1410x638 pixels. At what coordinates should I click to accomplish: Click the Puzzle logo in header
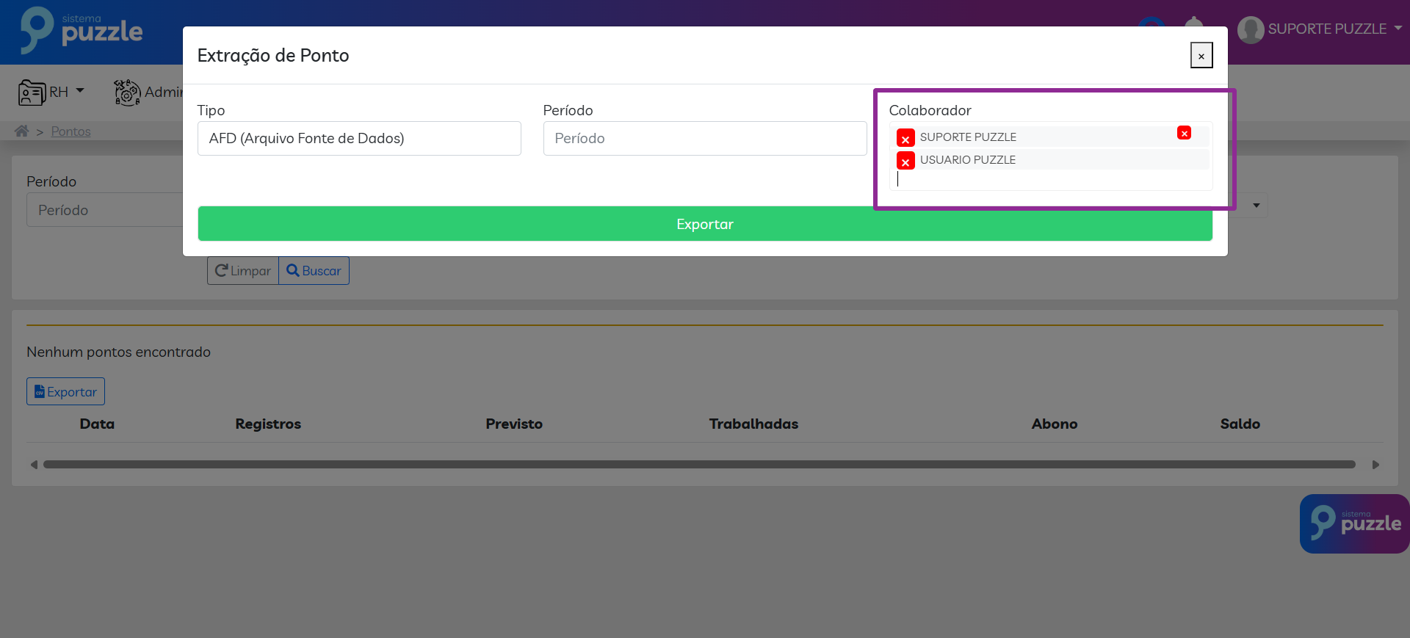tap(82, 31)
